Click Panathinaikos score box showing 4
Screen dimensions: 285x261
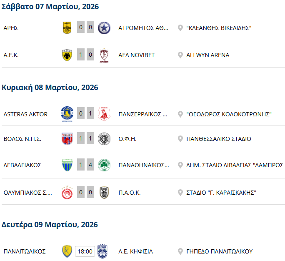pyautogui.click(x=90, y=165)
